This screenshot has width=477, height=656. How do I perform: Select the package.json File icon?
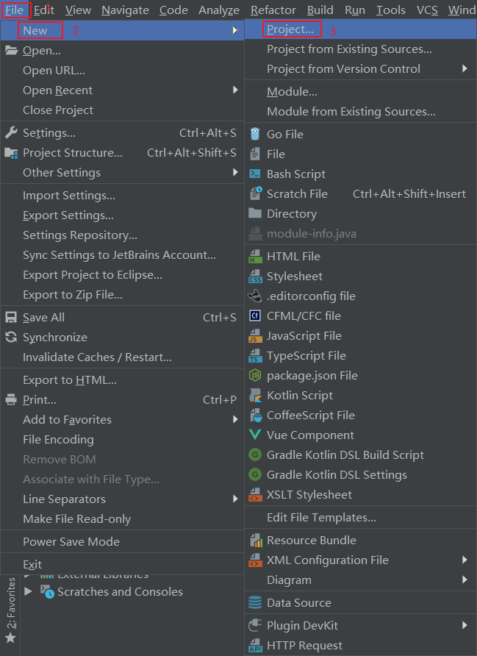tap(255, 375)
